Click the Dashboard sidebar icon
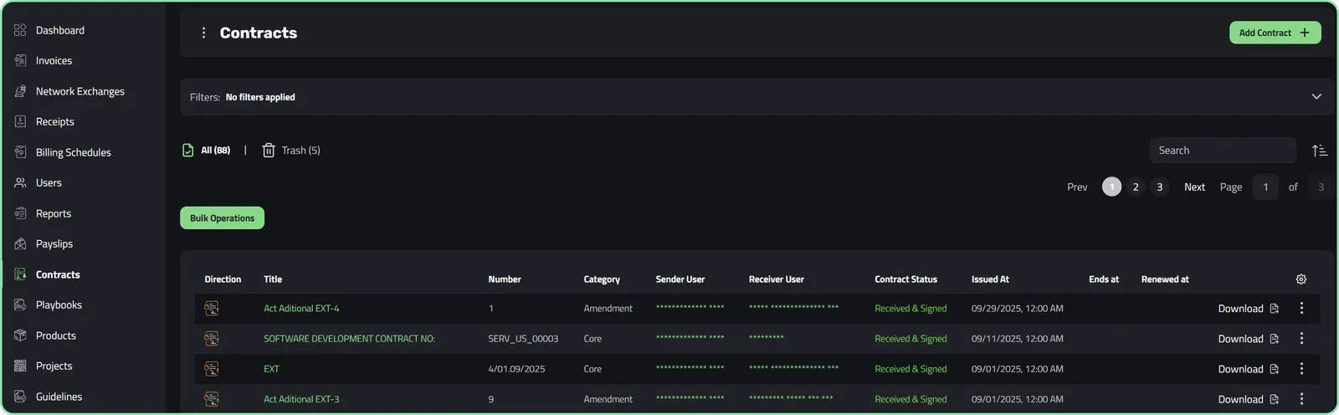 tap(20, 30)
